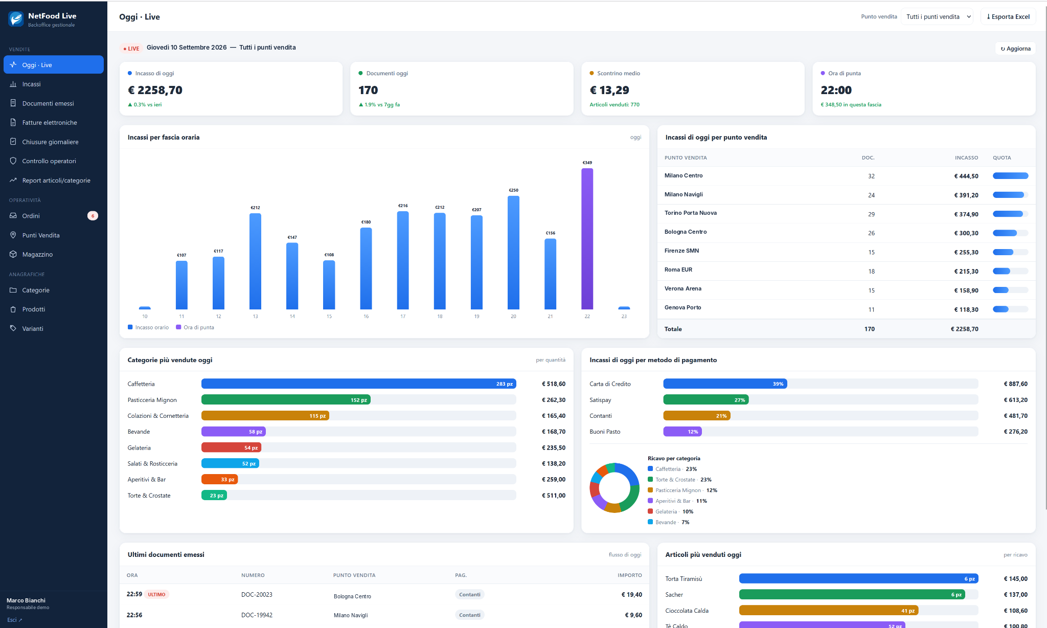This screenshot has height=628, width=1047.
Task: Click the Ora di punta legend swatch
Action: click(178, 327)
